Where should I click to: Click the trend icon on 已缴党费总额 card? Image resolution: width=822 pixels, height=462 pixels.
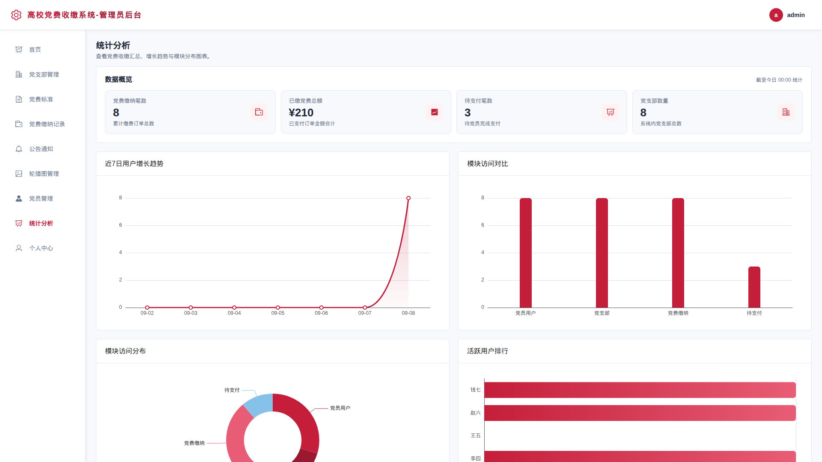(x=435, y=112)
